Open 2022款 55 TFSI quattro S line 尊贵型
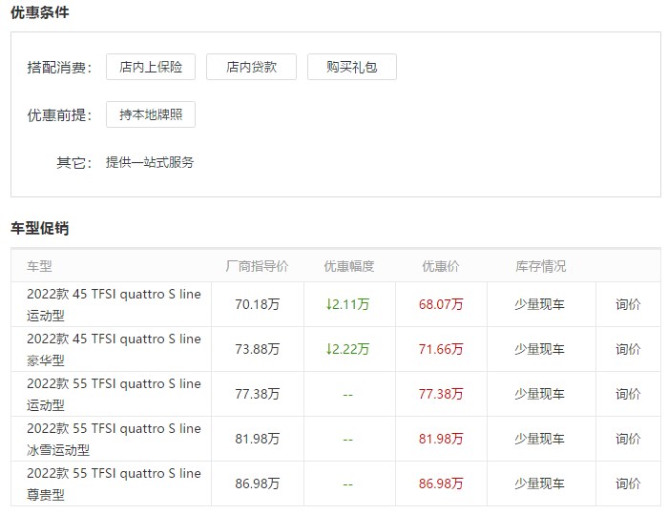The width and height of the screenshot is (668, 514). 114,483
